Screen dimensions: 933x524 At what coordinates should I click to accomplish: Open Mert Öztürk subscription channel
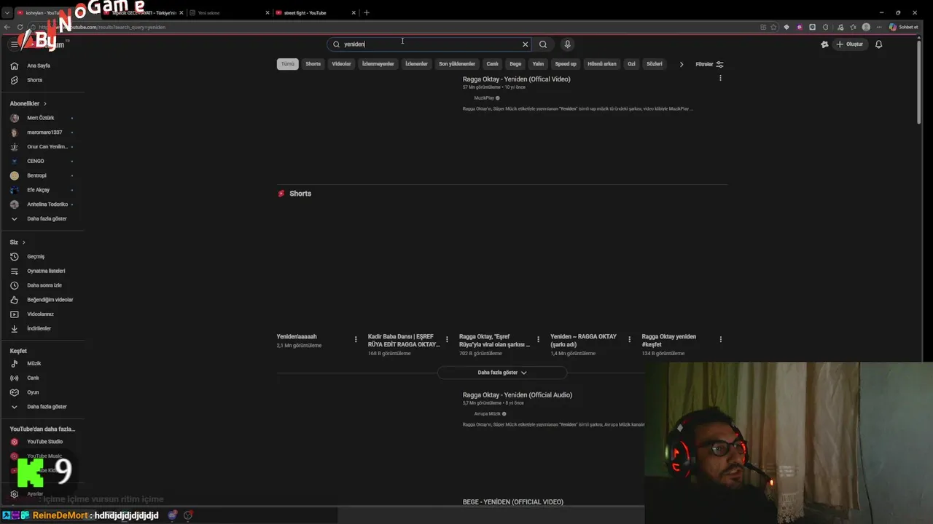pos(42,118)
